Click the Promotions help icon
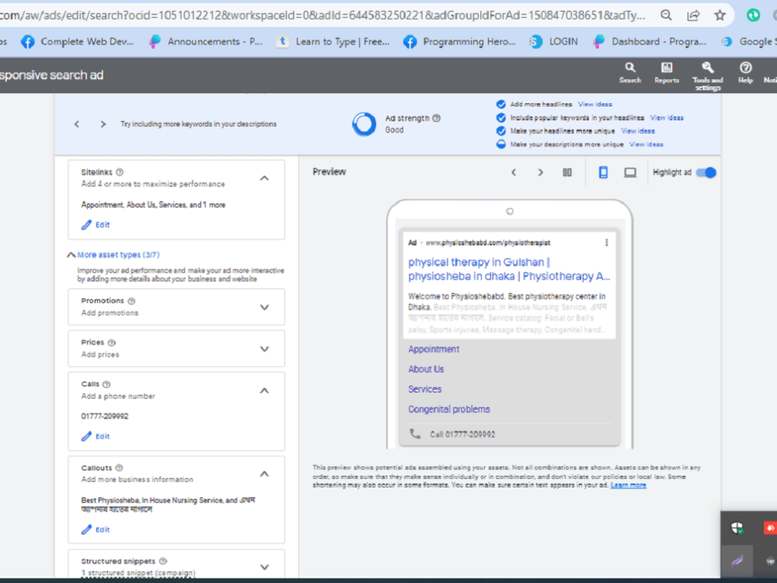Screen dimensions: 777x583 (x=131, y=301)
